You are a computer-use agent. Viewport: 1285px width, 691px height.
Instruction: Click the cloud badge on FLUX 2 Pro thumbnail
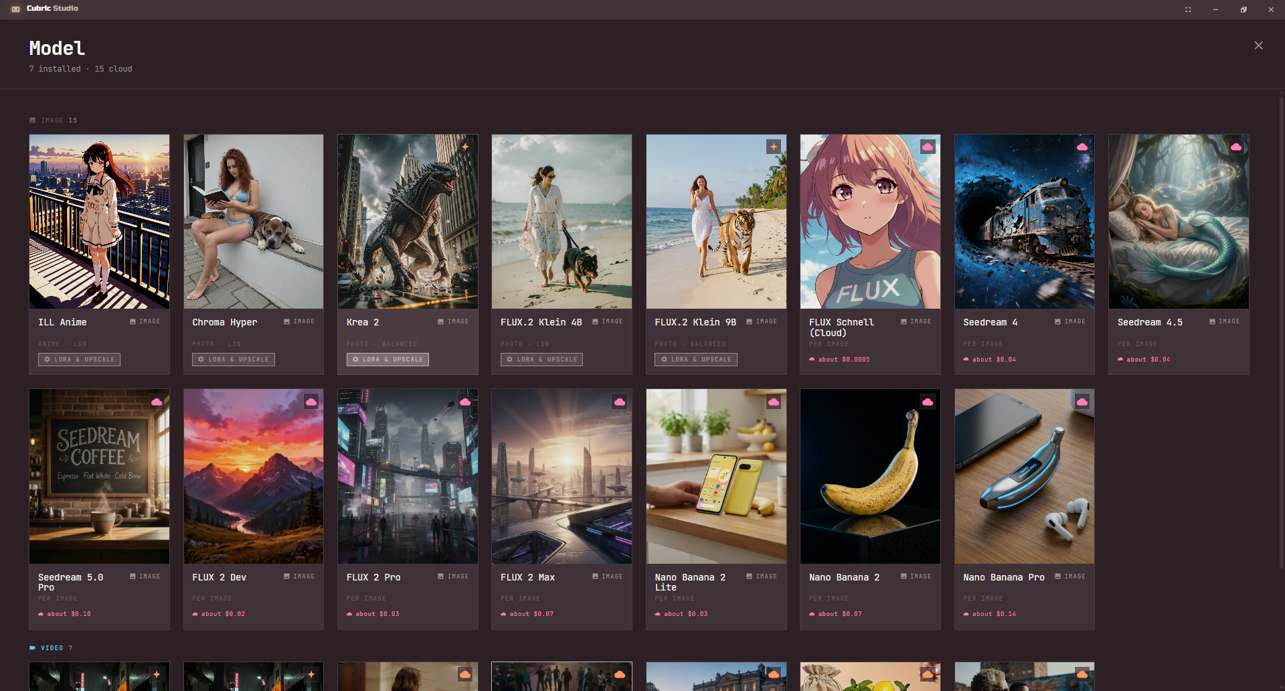[x=465, y=402]
